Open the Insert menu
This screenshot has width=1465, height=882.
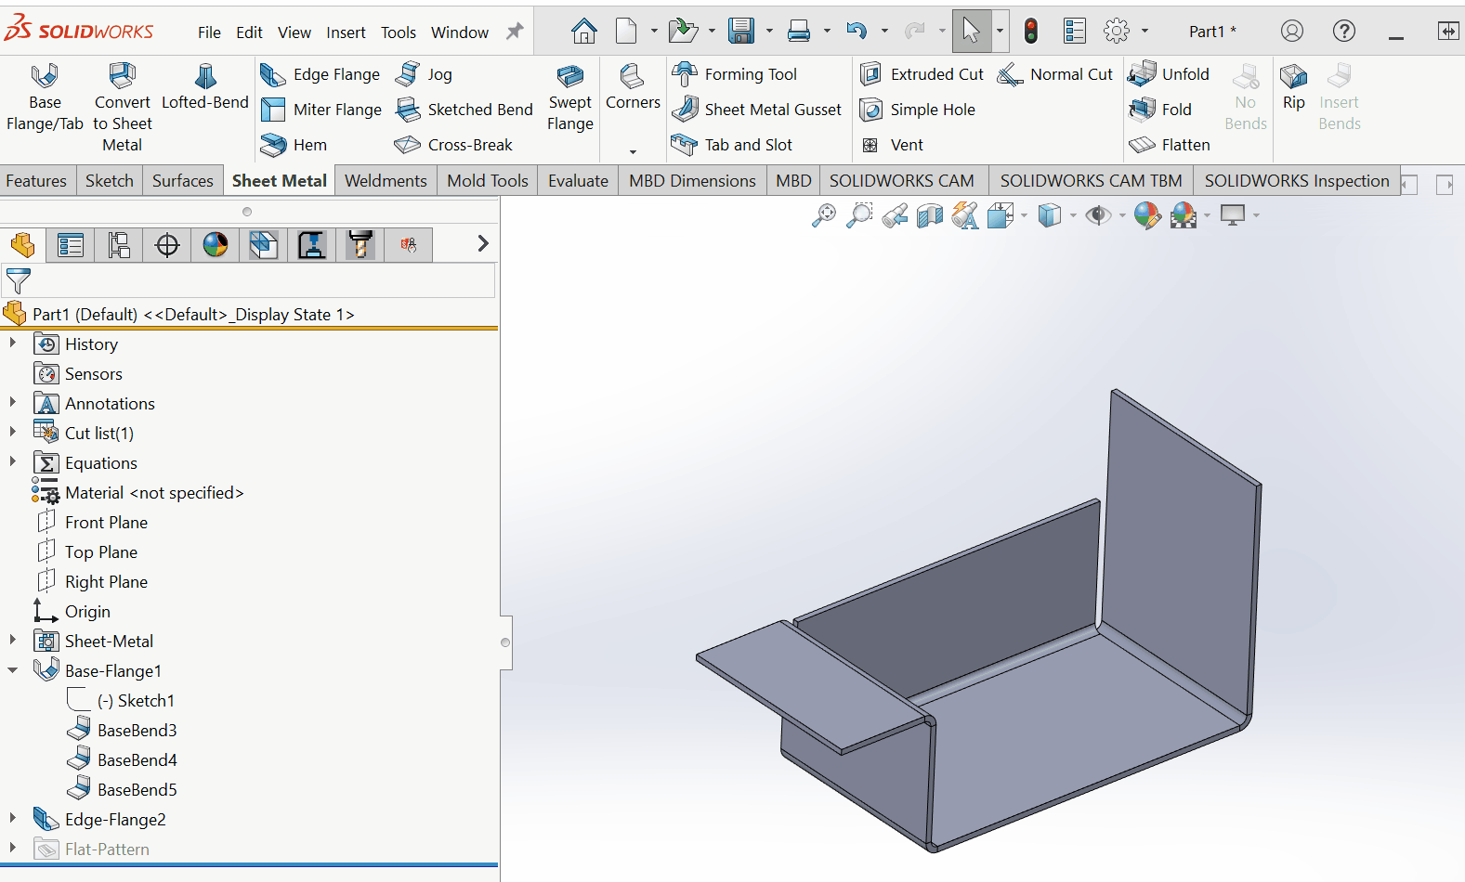coord(346,32)
